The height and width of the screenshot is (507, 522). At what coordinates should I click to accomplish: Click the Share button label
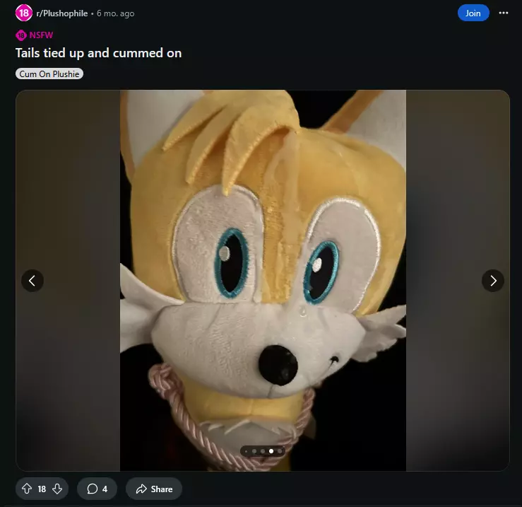tap(162, 489)
